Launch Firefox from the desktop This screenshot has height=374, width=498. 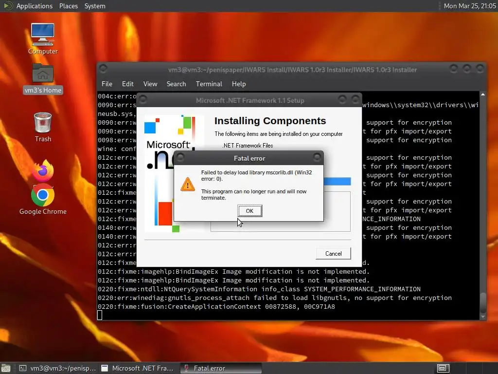43,171
